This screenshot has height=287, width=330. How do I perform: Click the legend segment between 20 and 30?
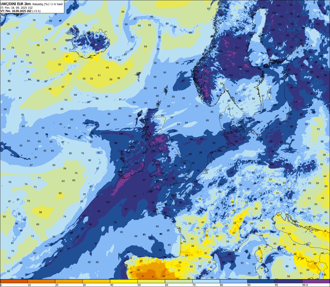[x=69, y=281]
